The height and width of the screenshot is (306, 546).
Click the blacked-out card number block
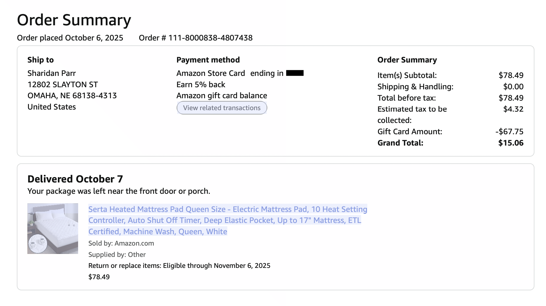click(x=295, y=73)
